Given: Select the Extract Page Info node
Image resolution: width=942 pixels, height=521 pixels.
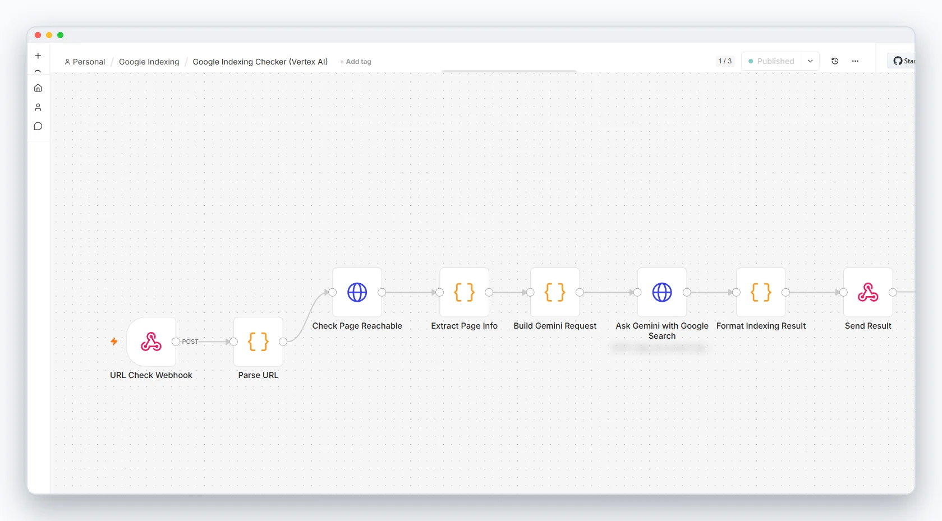Looking at the screenshot, I should (465, 292).
